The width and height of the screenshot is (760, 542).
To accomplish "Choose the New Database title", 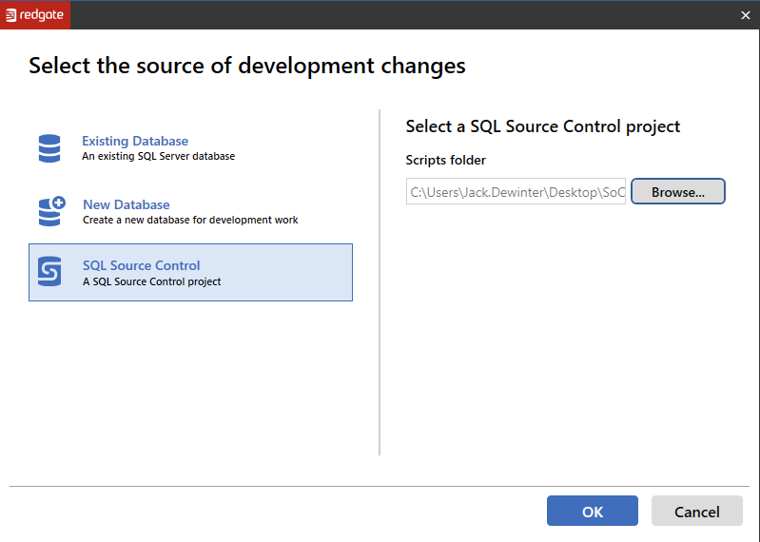I will 126,204.
